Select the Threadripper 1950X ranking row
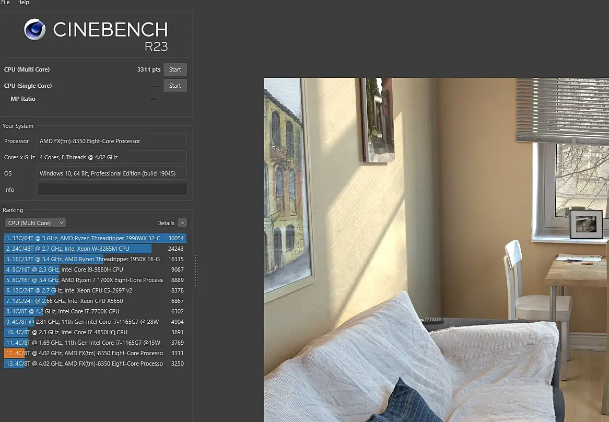Screen dimensions: 609x422 point(95,259)
